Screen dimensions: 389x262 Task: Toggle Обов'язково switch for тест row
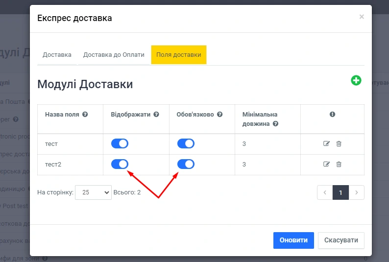click(x=186, y=143)
